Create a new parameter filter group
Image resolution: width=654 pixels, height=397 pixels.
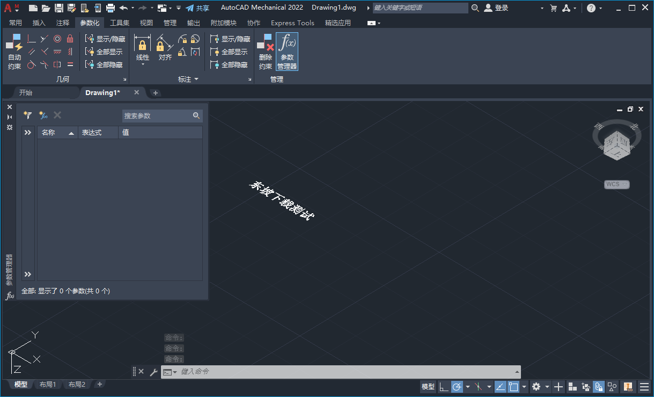28,116
